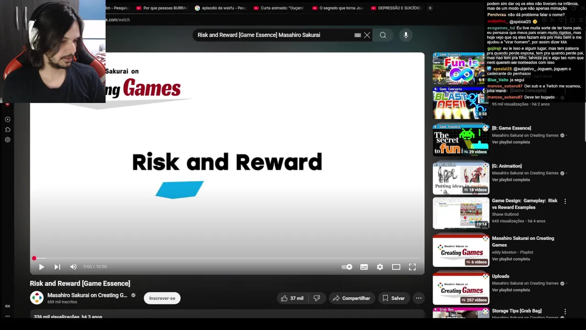Click 'Ver playlist completa' under eddy lebreton
Image resolution: width=586 pixels, height=330 pixels.
(511, 259)
